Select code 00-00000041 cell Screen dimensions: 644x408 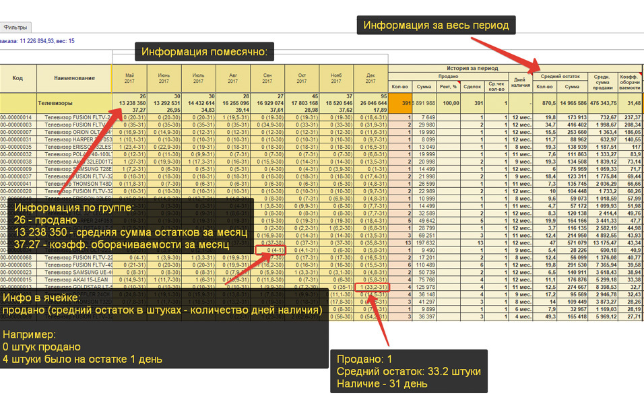coord(18,184)
